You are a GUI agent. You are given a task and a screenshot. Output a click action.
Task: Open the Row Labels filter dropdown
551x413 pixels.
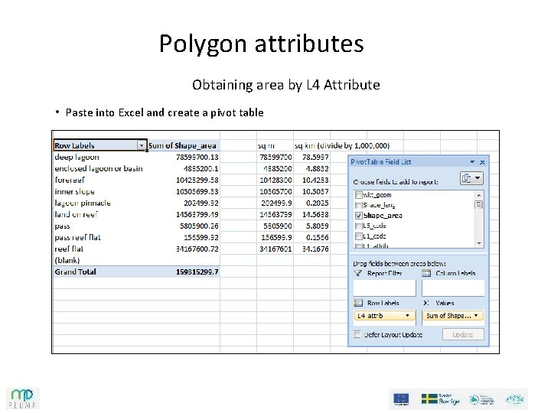tap(142, 145)
